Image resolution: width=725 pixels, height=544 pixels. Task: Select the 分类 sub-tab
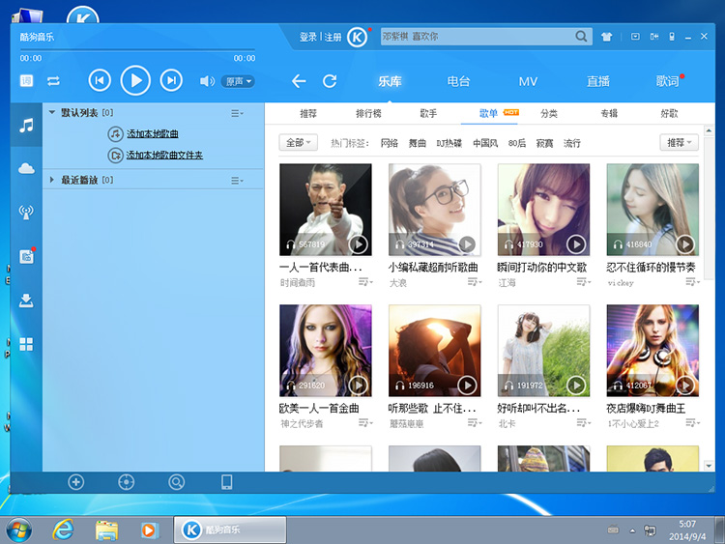point(549,113)
